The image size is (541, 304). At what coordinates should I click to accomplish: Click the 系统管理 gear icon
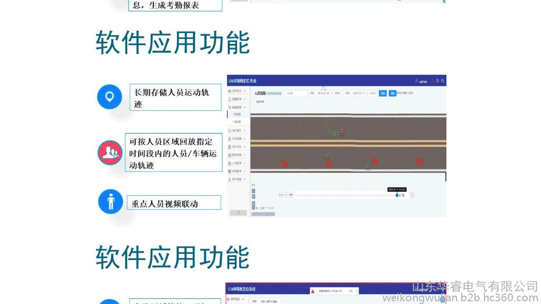(230, 171)
